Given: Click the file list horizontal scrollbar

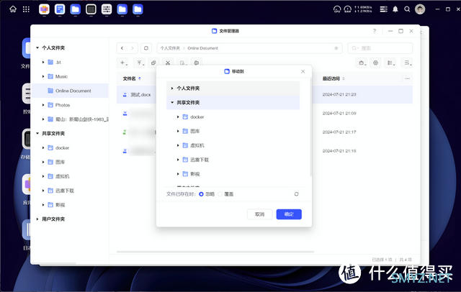Looking at the screenshot, I should click(215, 252).
